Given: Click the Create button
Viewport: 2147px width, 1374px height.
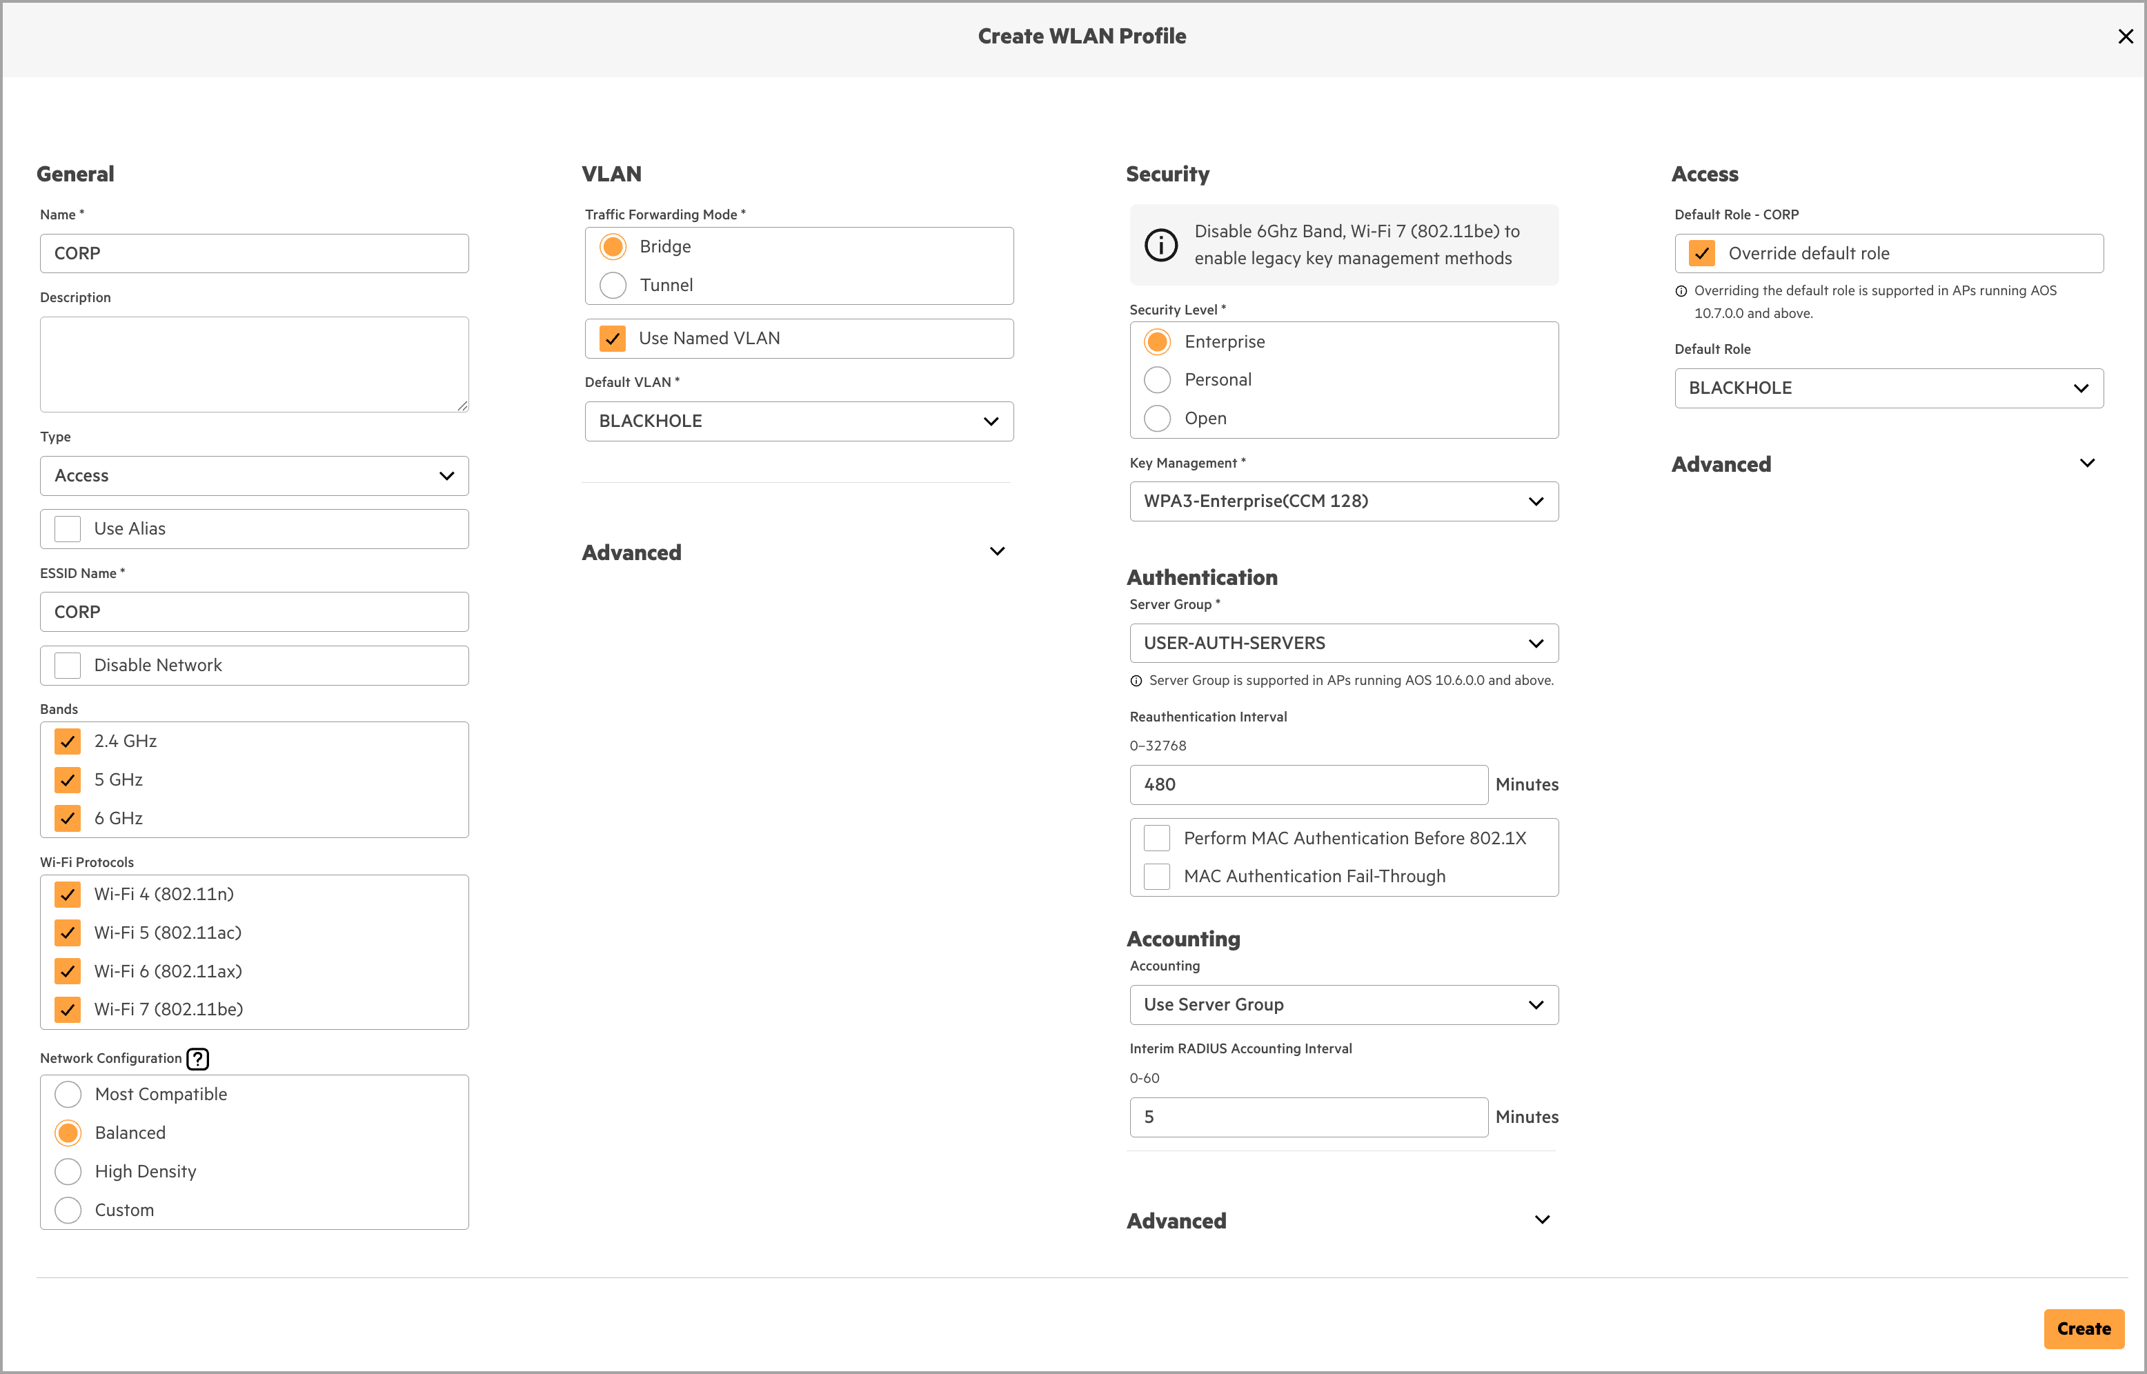Looking at the screenshot, I should tap(2084, 1328).
